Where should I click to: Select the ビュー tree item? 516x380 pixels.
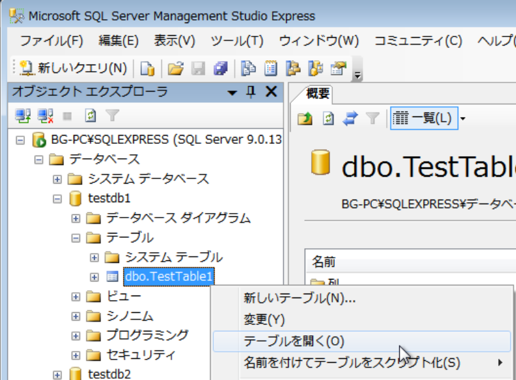tap(124, 296)
